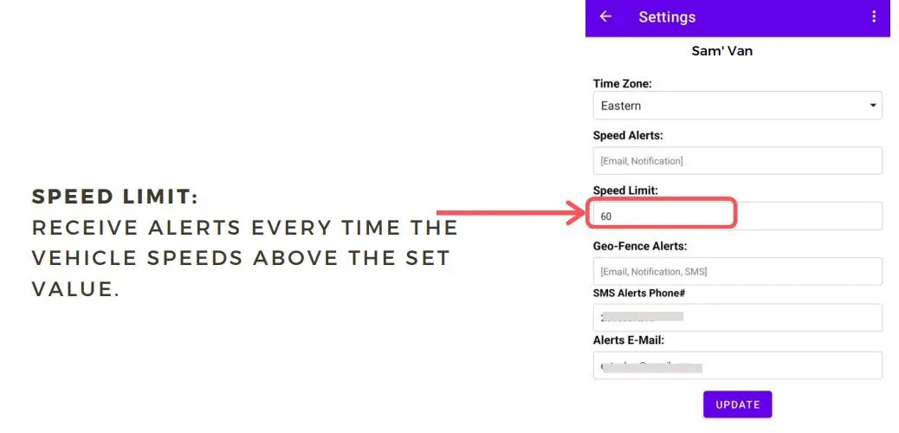This screenshot has height=433, width=899.
Task: Open the Geo-Fence Alerts selection field
Action: (737, 271)
